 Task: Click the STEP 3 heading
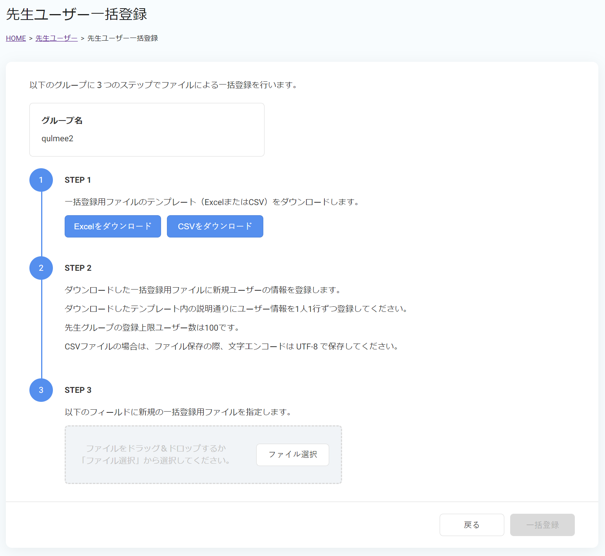[x=78, y=390]
